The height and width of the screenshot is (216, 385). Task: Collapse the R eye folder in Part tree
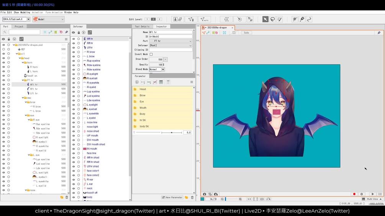(x=29, y=120)
